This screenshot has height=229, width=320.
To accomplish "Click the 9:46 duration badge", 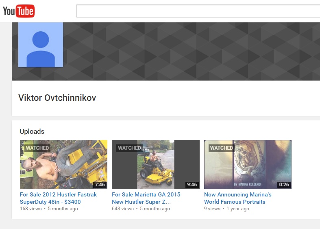I will click(x=192, y=185).
